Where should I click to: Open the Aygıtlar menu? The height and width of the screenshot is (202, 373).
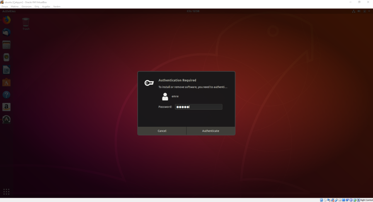[46, 7]
